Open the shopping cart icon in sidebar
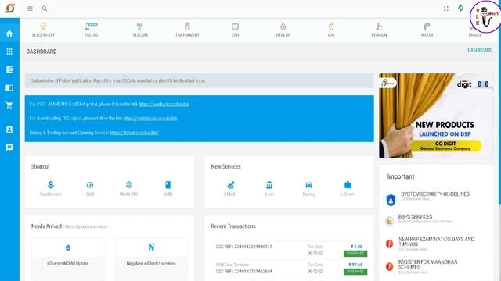 (x=9, y=106)
